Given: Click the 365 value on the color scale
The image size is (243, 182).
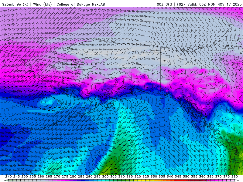Looking at the screenshot, I should [x=210, y=177].
